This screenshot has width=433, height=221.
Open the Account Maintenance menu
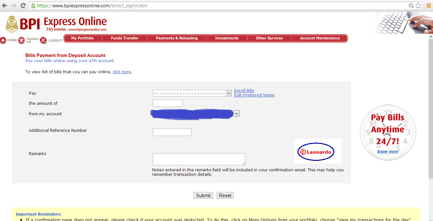coord(320,38)
